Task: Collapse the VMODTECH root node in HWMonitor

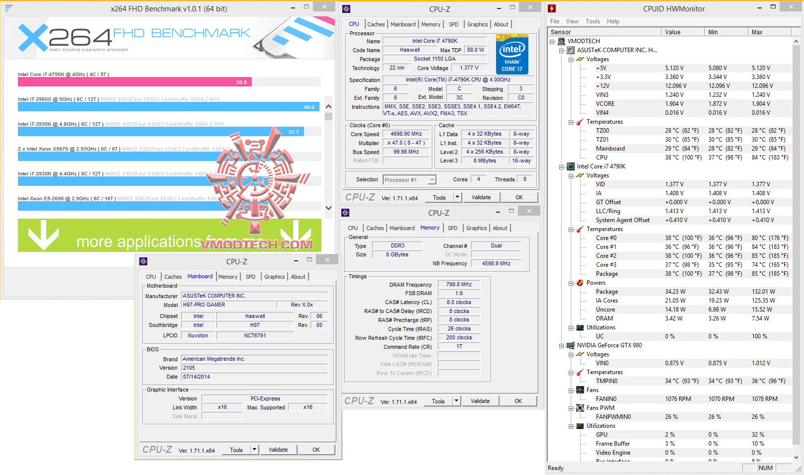Action: click(x=552, y=41)
